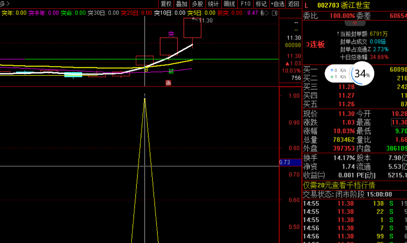Screen dimensions: 407x243
Task: Add stock via +自选 button
Action: click(x=278, y=4)
